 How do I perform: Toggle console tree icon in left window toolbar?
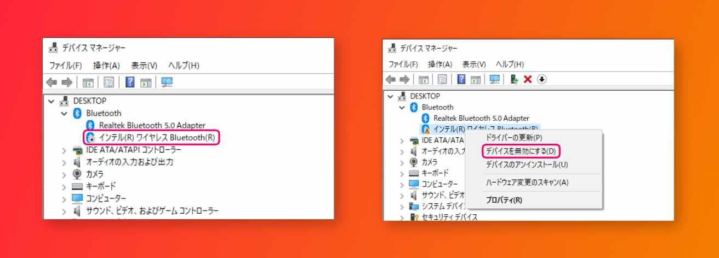point(88,83)
